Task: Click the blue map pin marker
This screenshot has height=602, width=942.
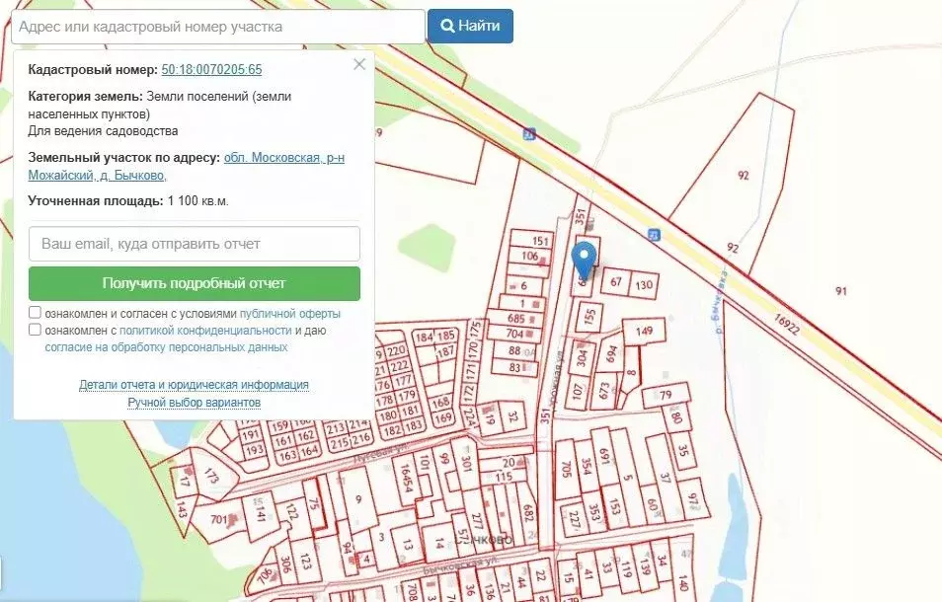Action: pyautogui.click(x=585, y=258)
